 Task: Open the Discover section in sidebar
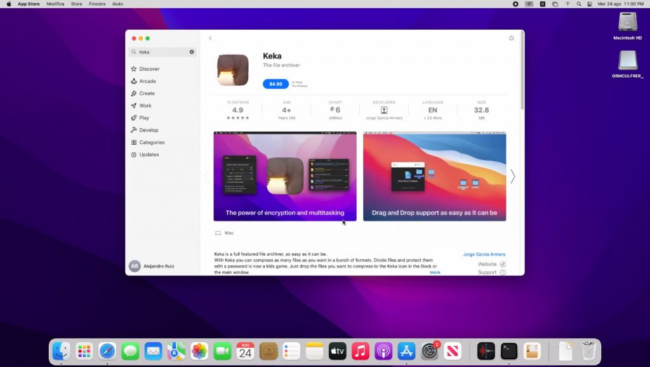(x=149, y=69)
